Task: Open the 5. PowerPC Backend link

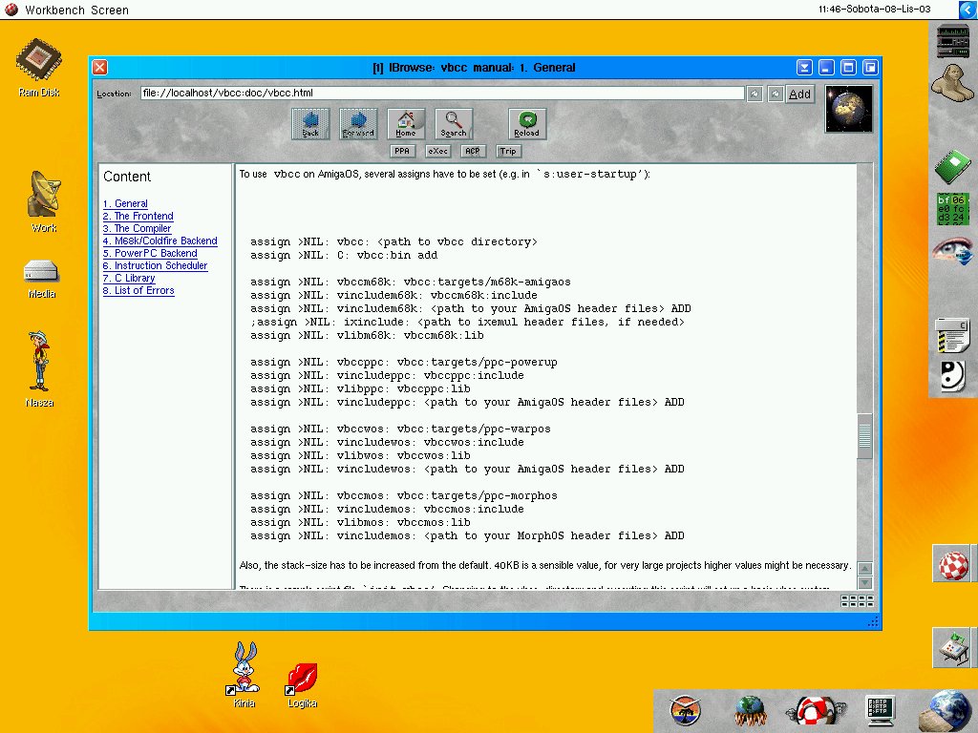Action: 150,254
